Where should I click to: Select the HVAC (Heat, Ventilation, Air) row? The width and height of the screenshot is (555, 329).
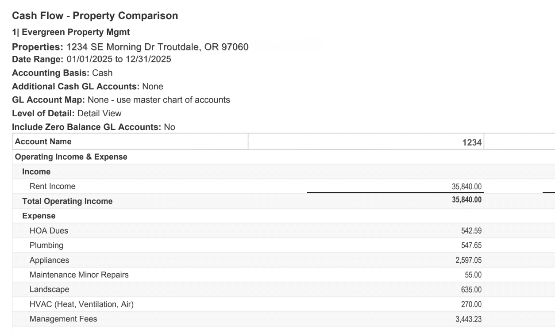(81, 304)
